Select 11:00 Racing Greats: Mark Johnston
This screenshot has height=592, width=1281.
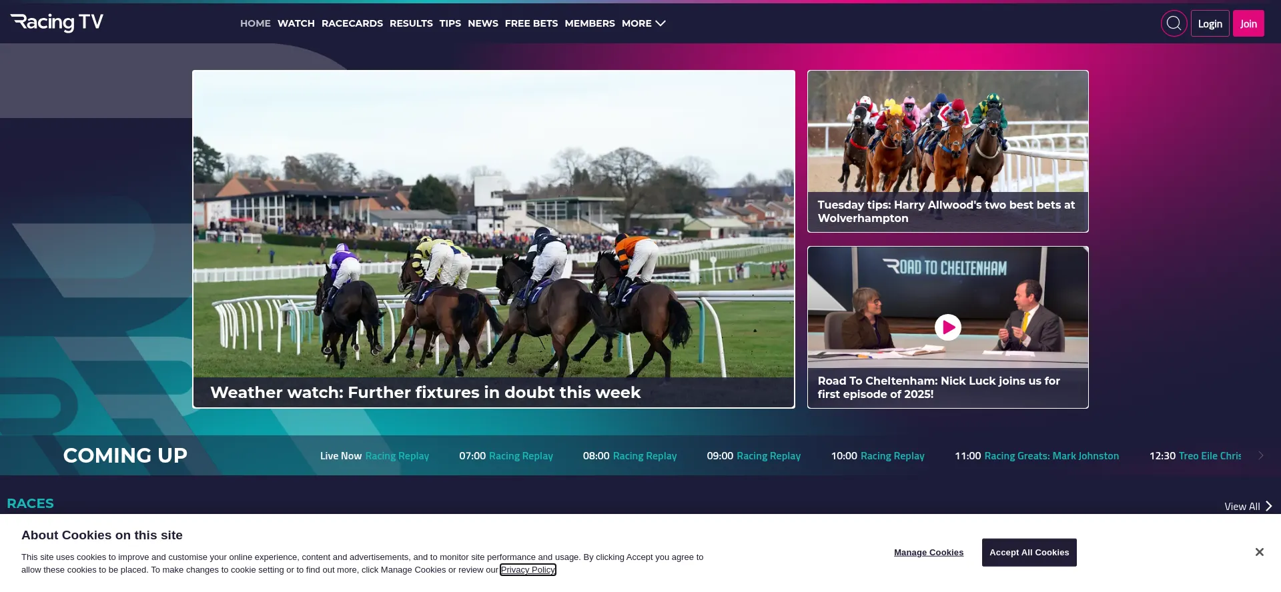[x=1037, y=456]
